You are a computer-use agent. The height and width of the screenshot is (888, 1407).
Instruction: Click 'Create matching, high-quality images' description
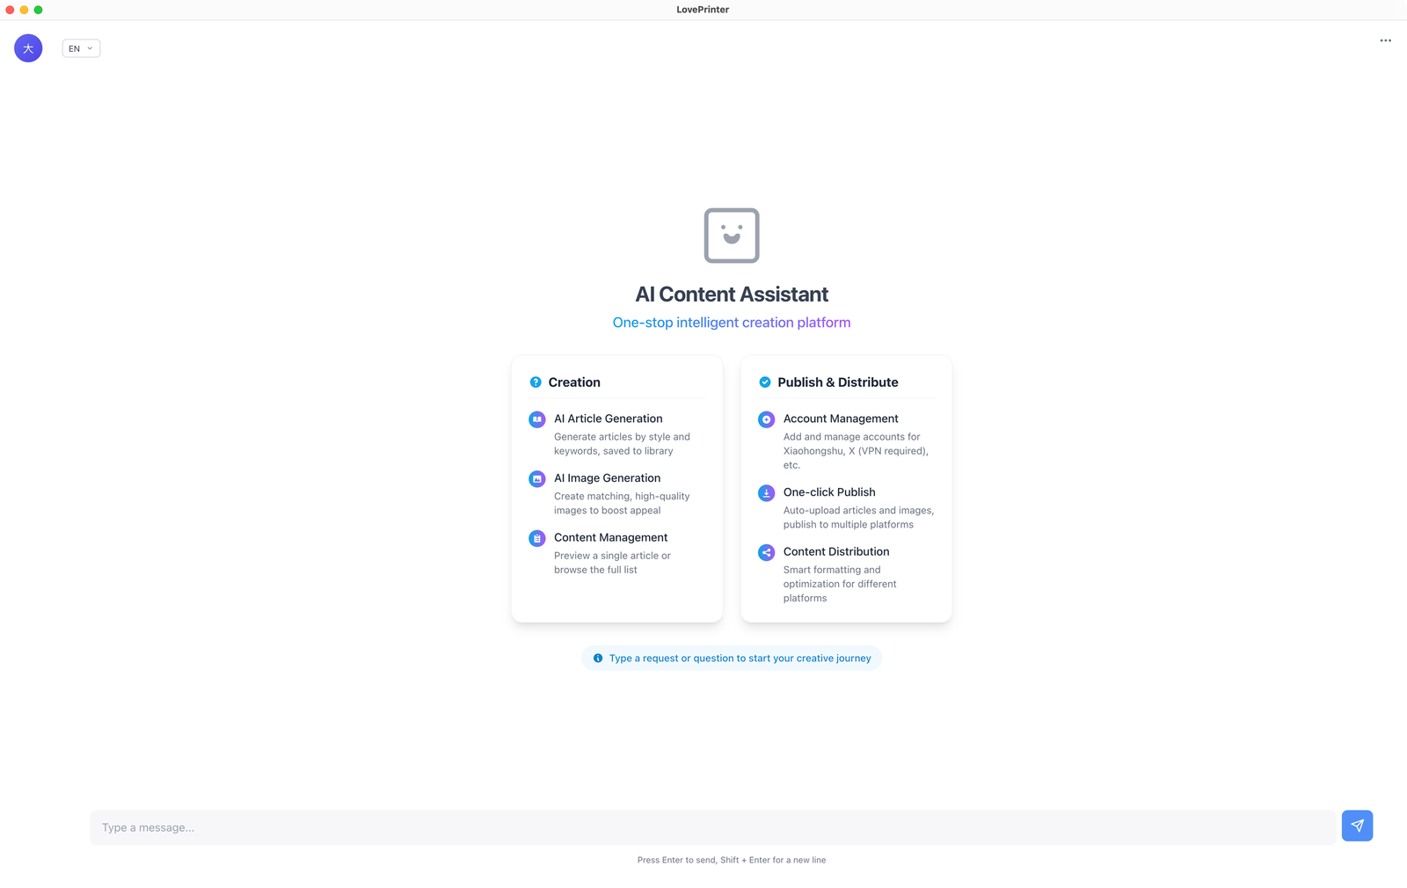[622, 504]
